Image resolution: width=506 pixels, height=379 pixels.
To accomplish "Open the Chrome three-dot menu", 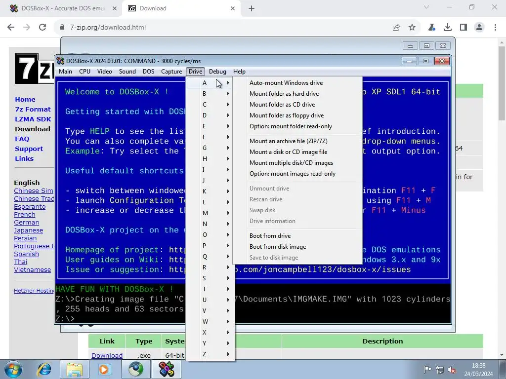I will click(x=495, y=28).
